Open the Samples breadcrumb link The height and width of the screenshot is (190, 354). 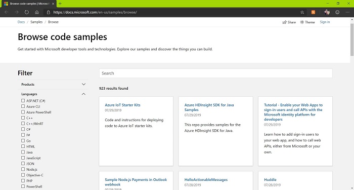(36, 22)
